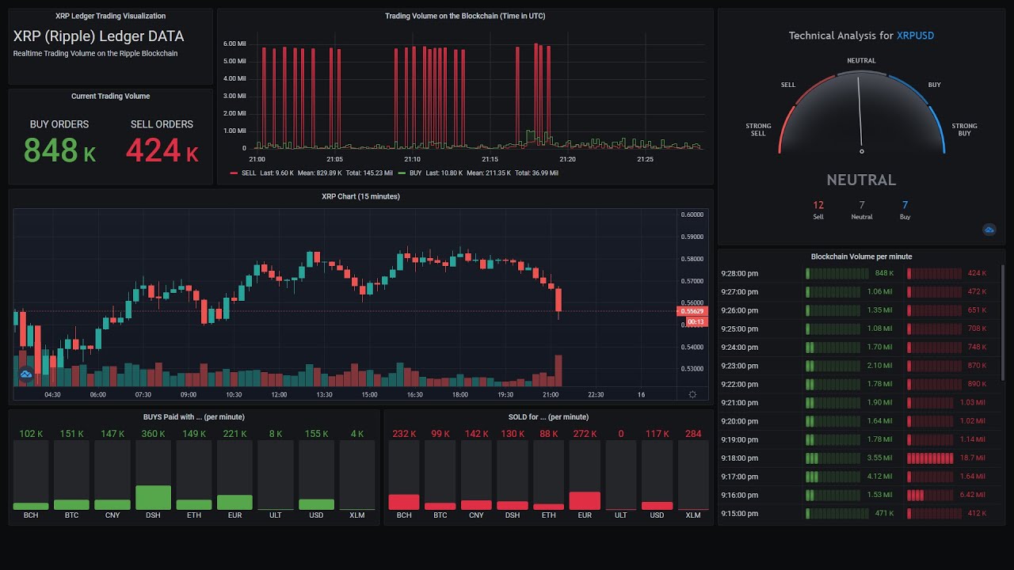This screenshot has height=570, width=1014.
Task: Click the BCH sold bar gauge showing 232 K
Action: (404, 475)
